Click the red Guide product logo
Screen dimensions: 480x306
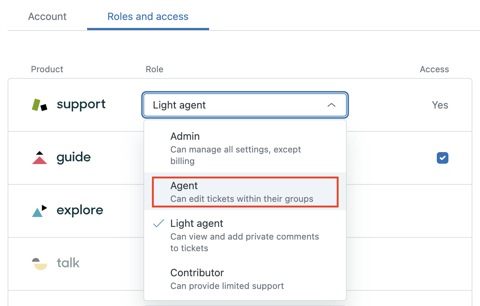(x=40, y=158)
